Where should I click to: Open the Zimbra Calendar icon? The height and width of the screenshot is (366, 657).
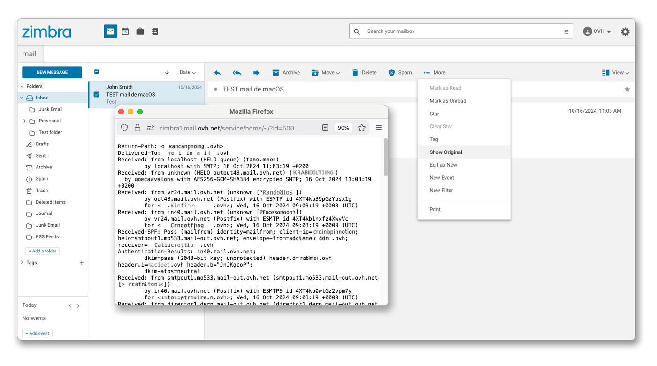pyautogui.click(x=125, y=31)
